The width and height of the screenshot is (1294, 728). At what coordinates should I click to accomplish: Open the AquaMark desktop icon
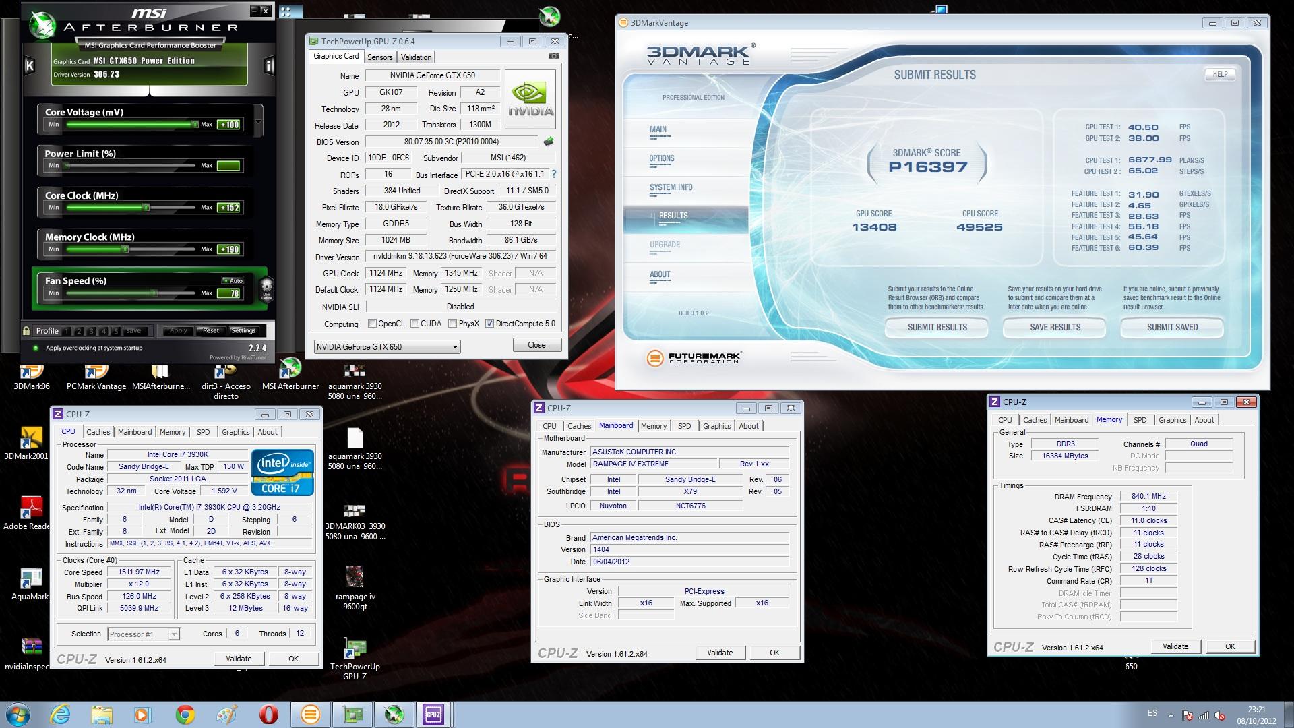tap(30, 584)
